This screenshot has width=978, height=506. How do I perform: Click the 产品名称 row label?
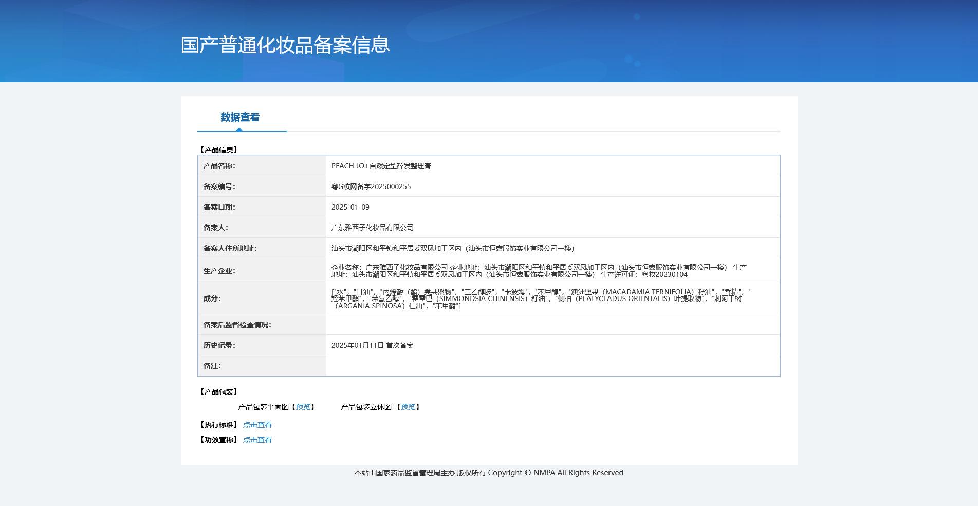(x=219, y=166)
